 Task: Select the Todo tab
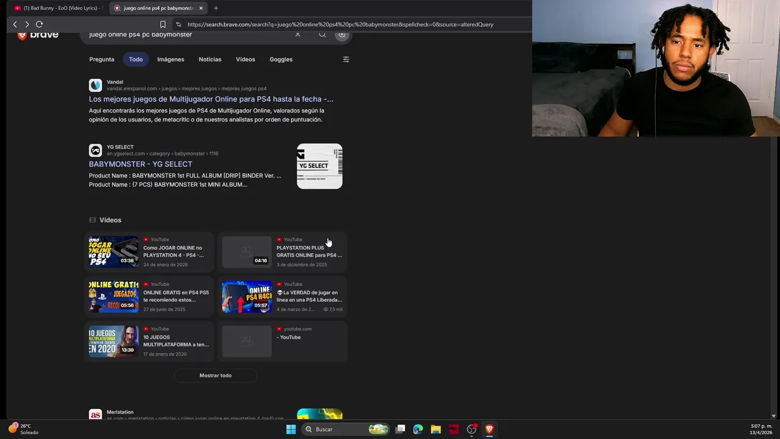tap(136, 59)
